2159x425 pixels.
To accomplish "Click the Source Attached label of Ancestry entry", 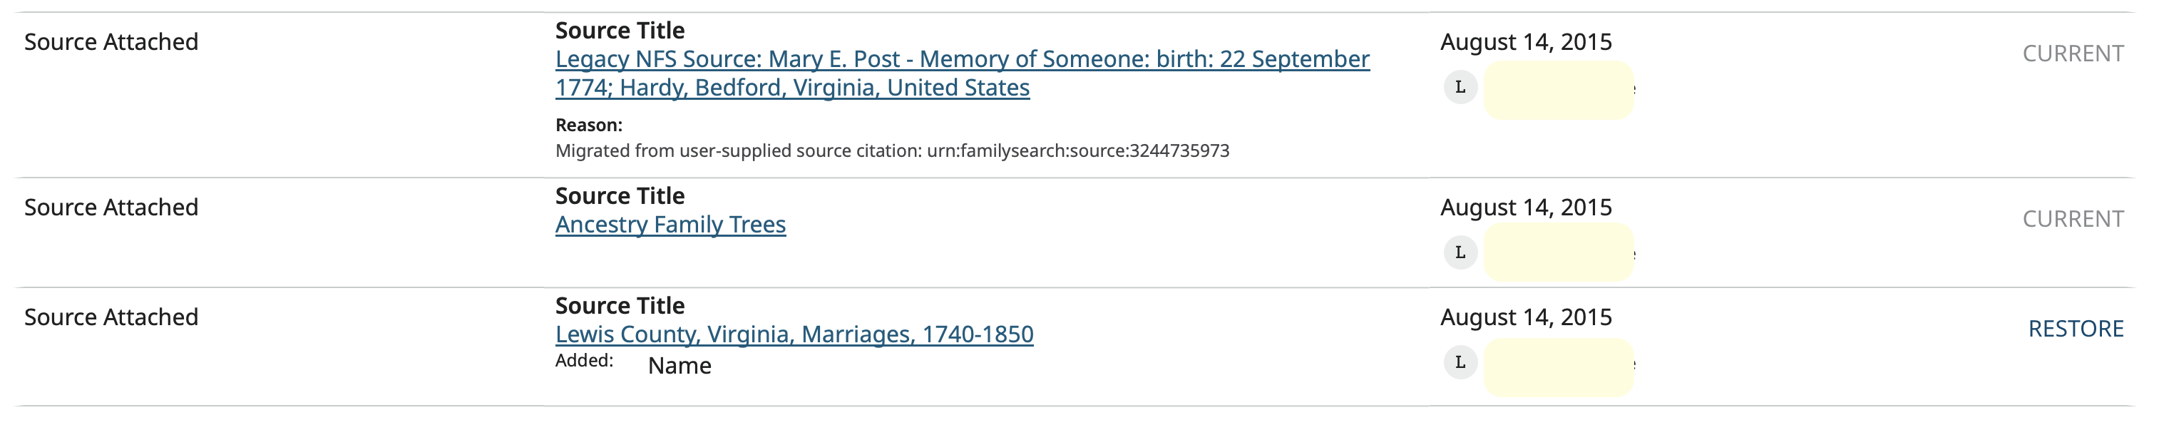I will 111,207.
